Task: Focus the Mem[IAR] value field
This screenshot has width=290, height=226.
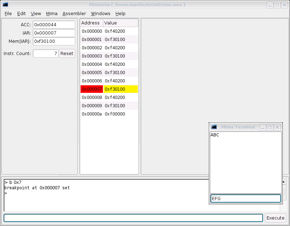Action: click(x=54, y=41)
